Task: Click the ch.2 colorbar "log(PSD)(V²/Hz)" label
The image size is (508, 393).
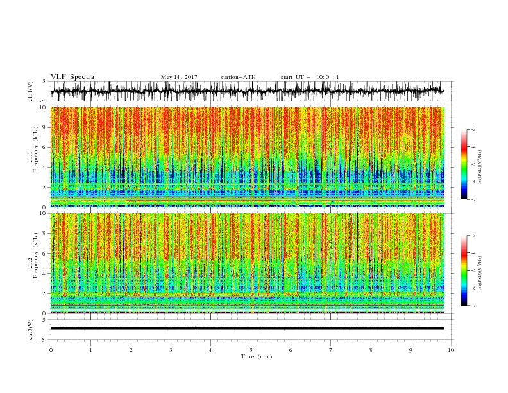Action: click(x=480, y=273)
